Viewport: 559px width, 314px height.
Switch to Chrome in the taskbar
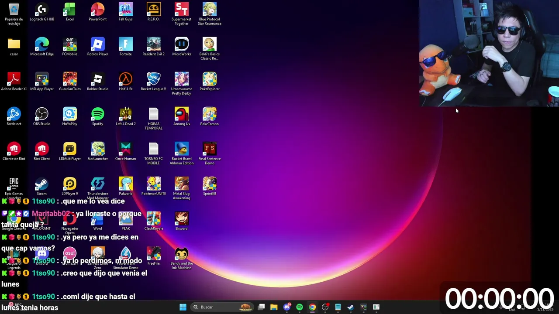312,307
